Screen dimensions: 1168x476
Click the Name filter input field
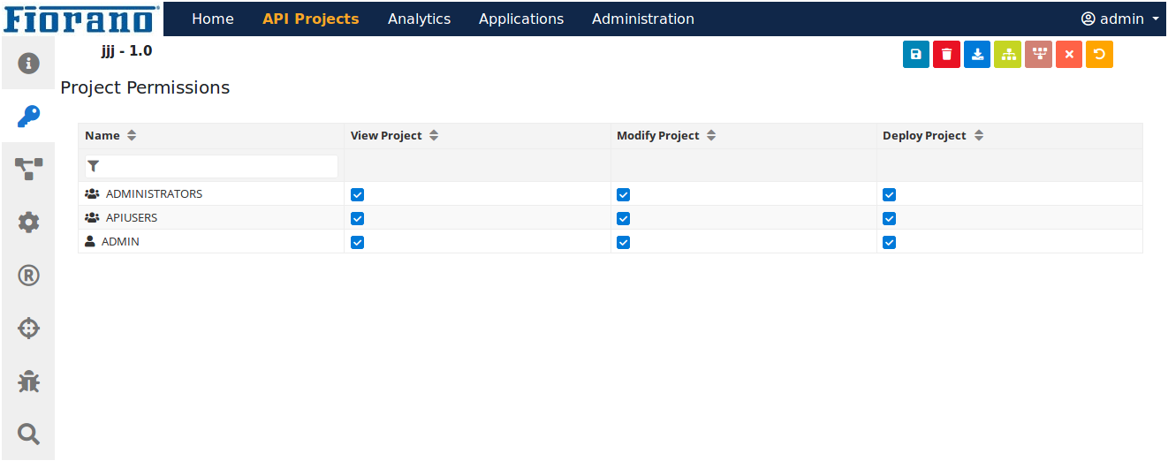[x=211, y=166]
